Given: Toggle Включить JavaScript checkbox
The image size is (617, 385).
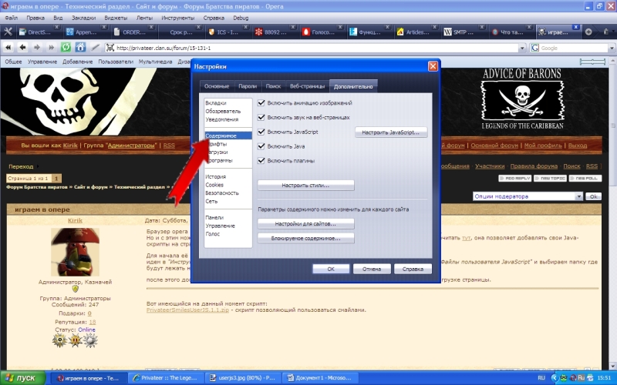Looking at the screenshot, I should 261,132.
